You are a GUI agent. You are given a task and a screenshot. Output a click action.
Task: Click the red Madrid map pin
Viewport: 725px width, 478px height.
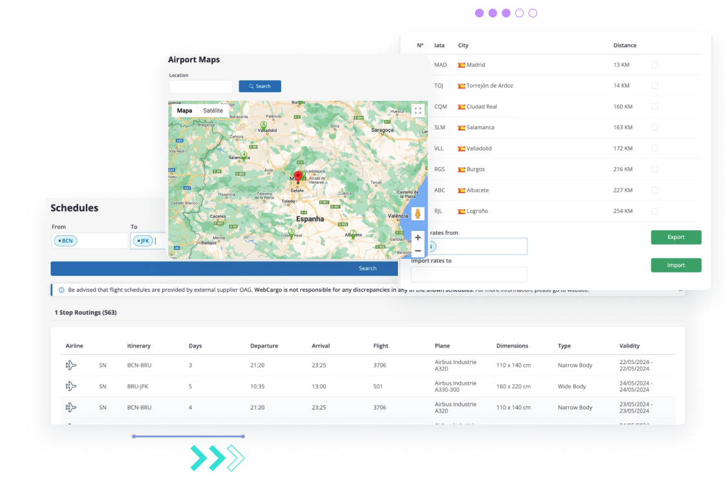(x=298, y=176)
